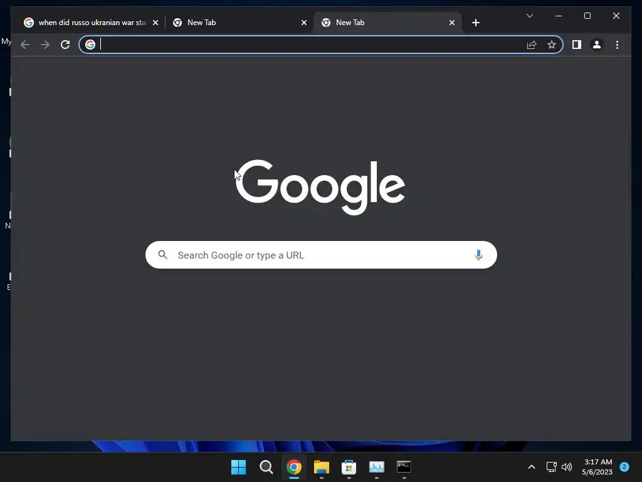Switch to the middle New Tab
Image resolution: width=642 pixels, height=482 pixels.
[x=239, y=23]
